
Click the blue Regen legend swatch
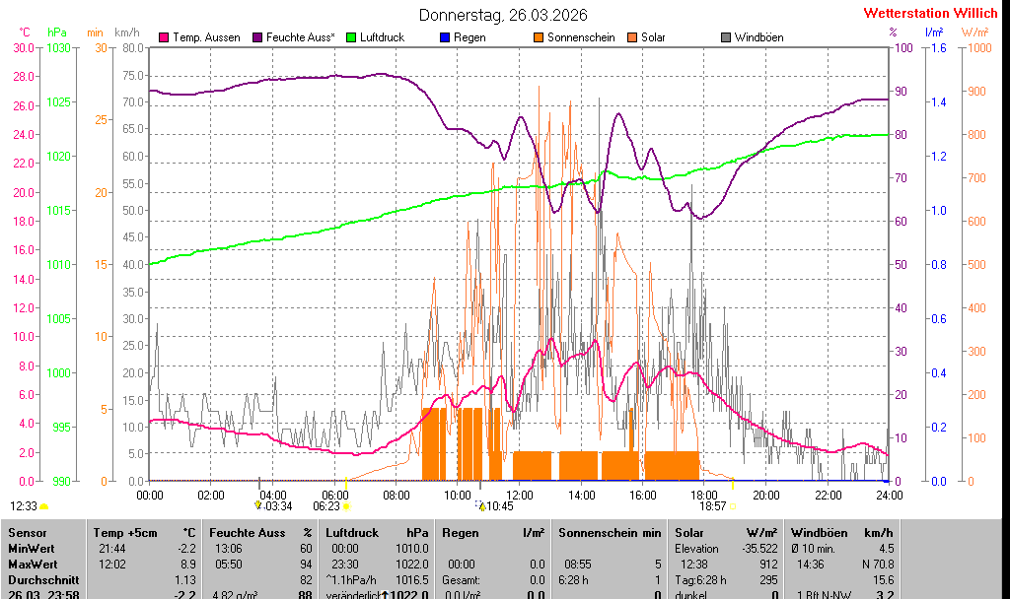pos(445,37)
